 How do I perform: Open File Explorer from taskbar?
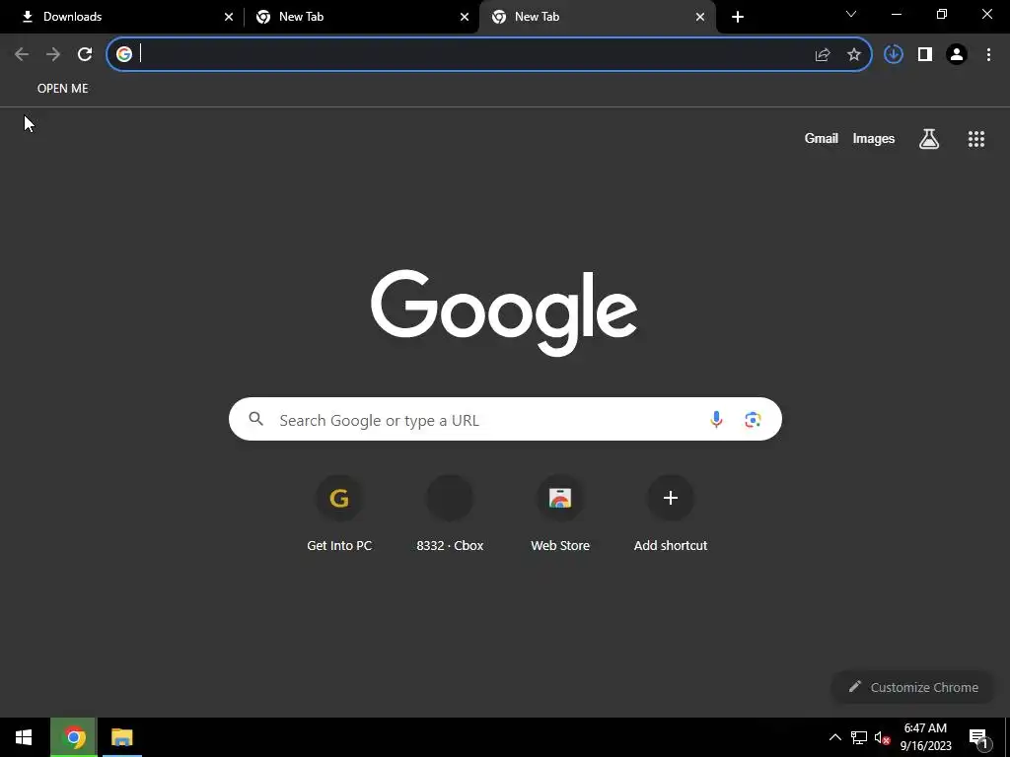(121, 737)
